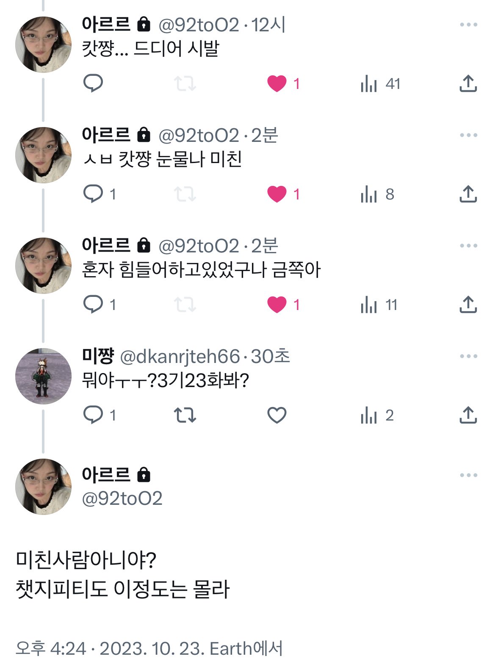The height and width of the screenshot is (667, 495).
Task: Reply to the '눈물나 미친' tweet
Action: pos(93,194)
